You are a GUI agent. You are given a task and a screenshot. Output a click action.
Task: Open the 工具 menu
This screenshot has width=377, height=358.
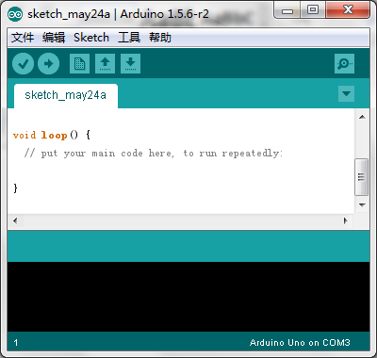pyautogui.click(x=129, y=38)
